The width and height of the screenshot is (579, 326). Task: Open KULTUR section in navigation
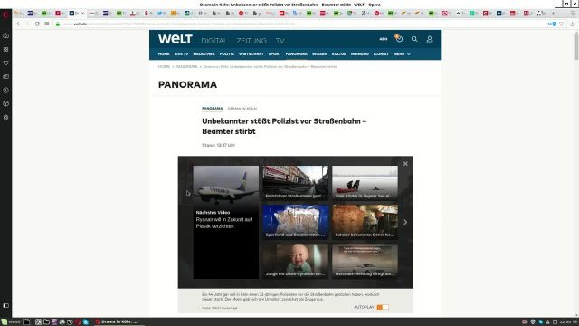coord(338,54)
